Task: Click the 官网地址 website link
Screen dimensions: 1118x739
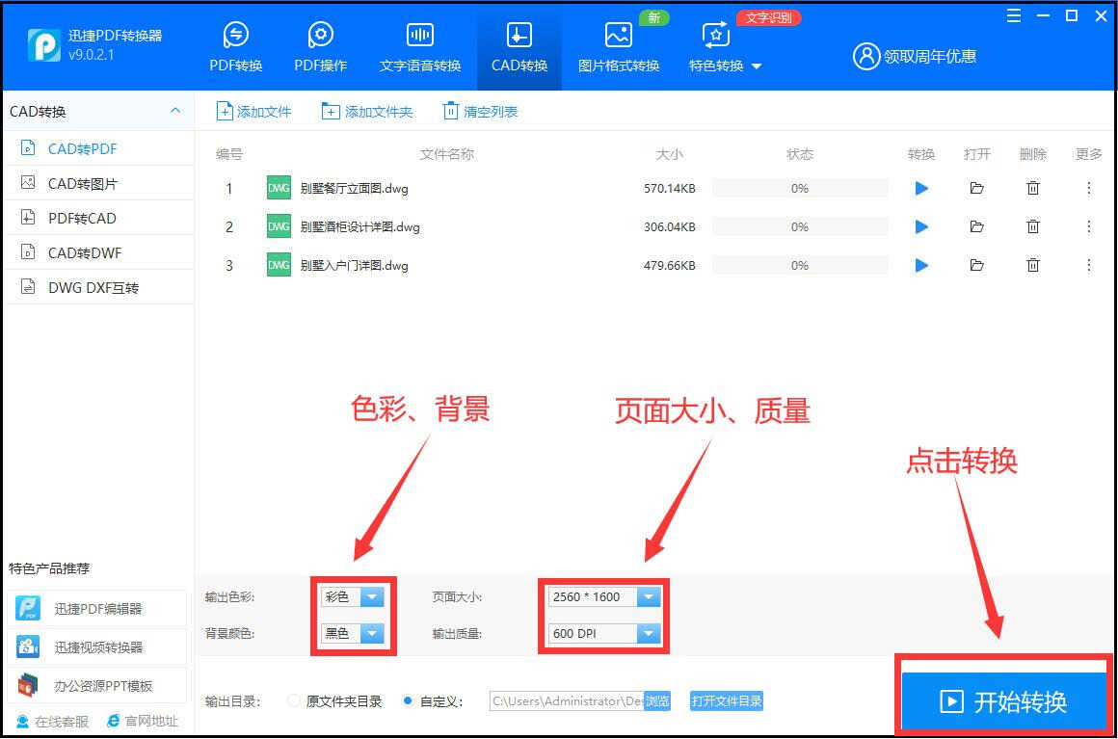Action: (142, 722)
